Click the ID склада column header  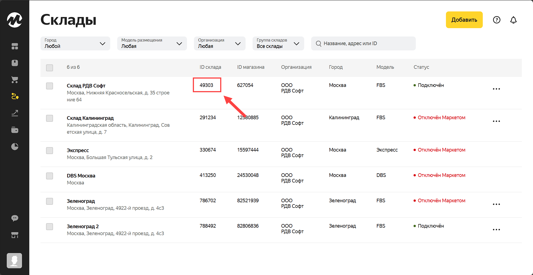210,67
